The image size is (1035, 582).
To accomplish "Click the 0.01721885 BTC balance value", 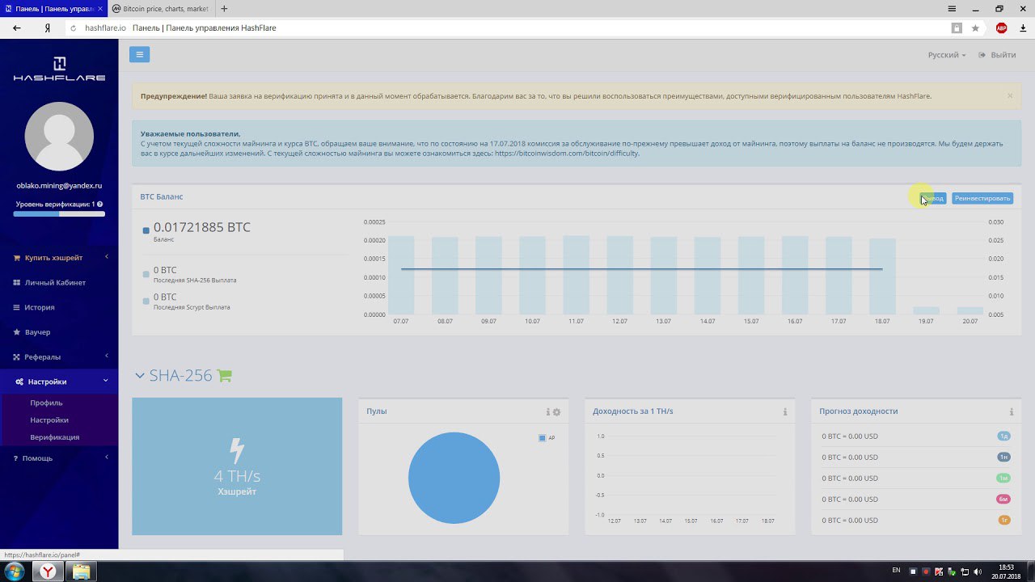I will (202, 227).
